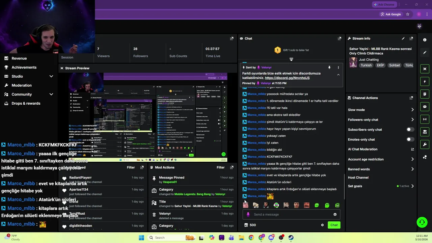Image resolution: width=432 pixels, height=243 pixels.
Task: Open the discord.gg invite link
Action: click(287, 78)
